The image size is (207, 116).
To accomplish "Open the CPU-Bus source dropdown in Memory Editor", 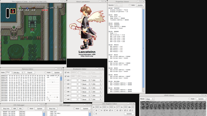I will coord(18,73).
